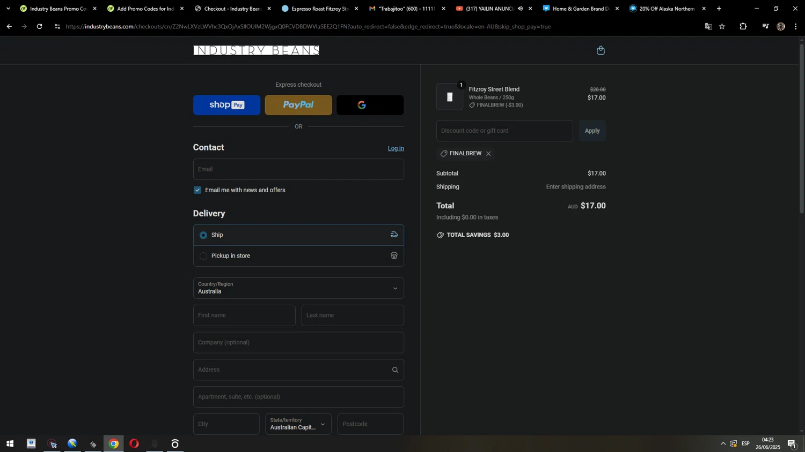805x452 pixels.
Task: Click Apply discount button
Action: [x=592, y=131]
